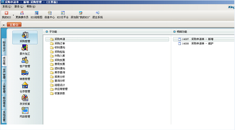Viewport: 235px width, 130px height.
Task: Open KIS流程图 toolbar icon
Action: (x=36, y=15)
